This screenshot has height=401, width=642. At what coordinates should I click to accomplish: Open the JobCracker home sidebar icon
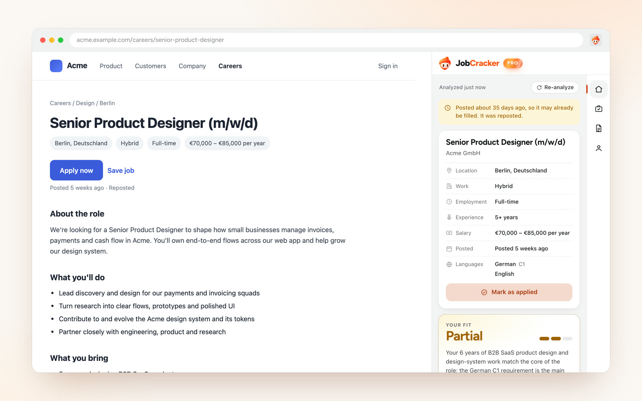tap(599, 89)
